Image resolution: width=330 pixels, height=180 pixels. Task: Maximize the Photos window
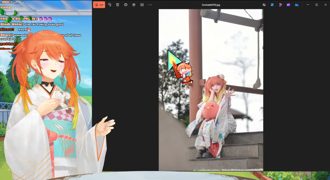pyautogui.click(x=316, y=5)
